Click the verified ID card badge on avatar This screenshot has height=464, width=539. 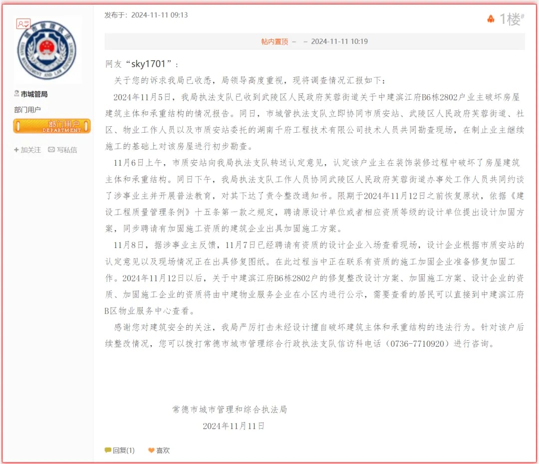tap(23, 23)
